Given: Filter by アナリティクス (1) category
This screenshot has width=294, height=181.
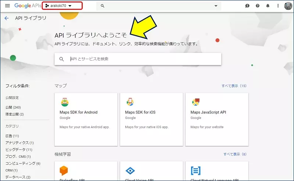Looking at the screenshot, I should click(19, 143).
